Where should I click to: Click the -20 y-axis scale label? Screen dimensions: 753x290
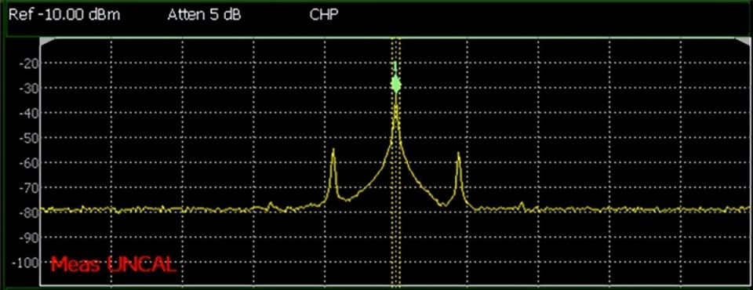tap(30, 63)
